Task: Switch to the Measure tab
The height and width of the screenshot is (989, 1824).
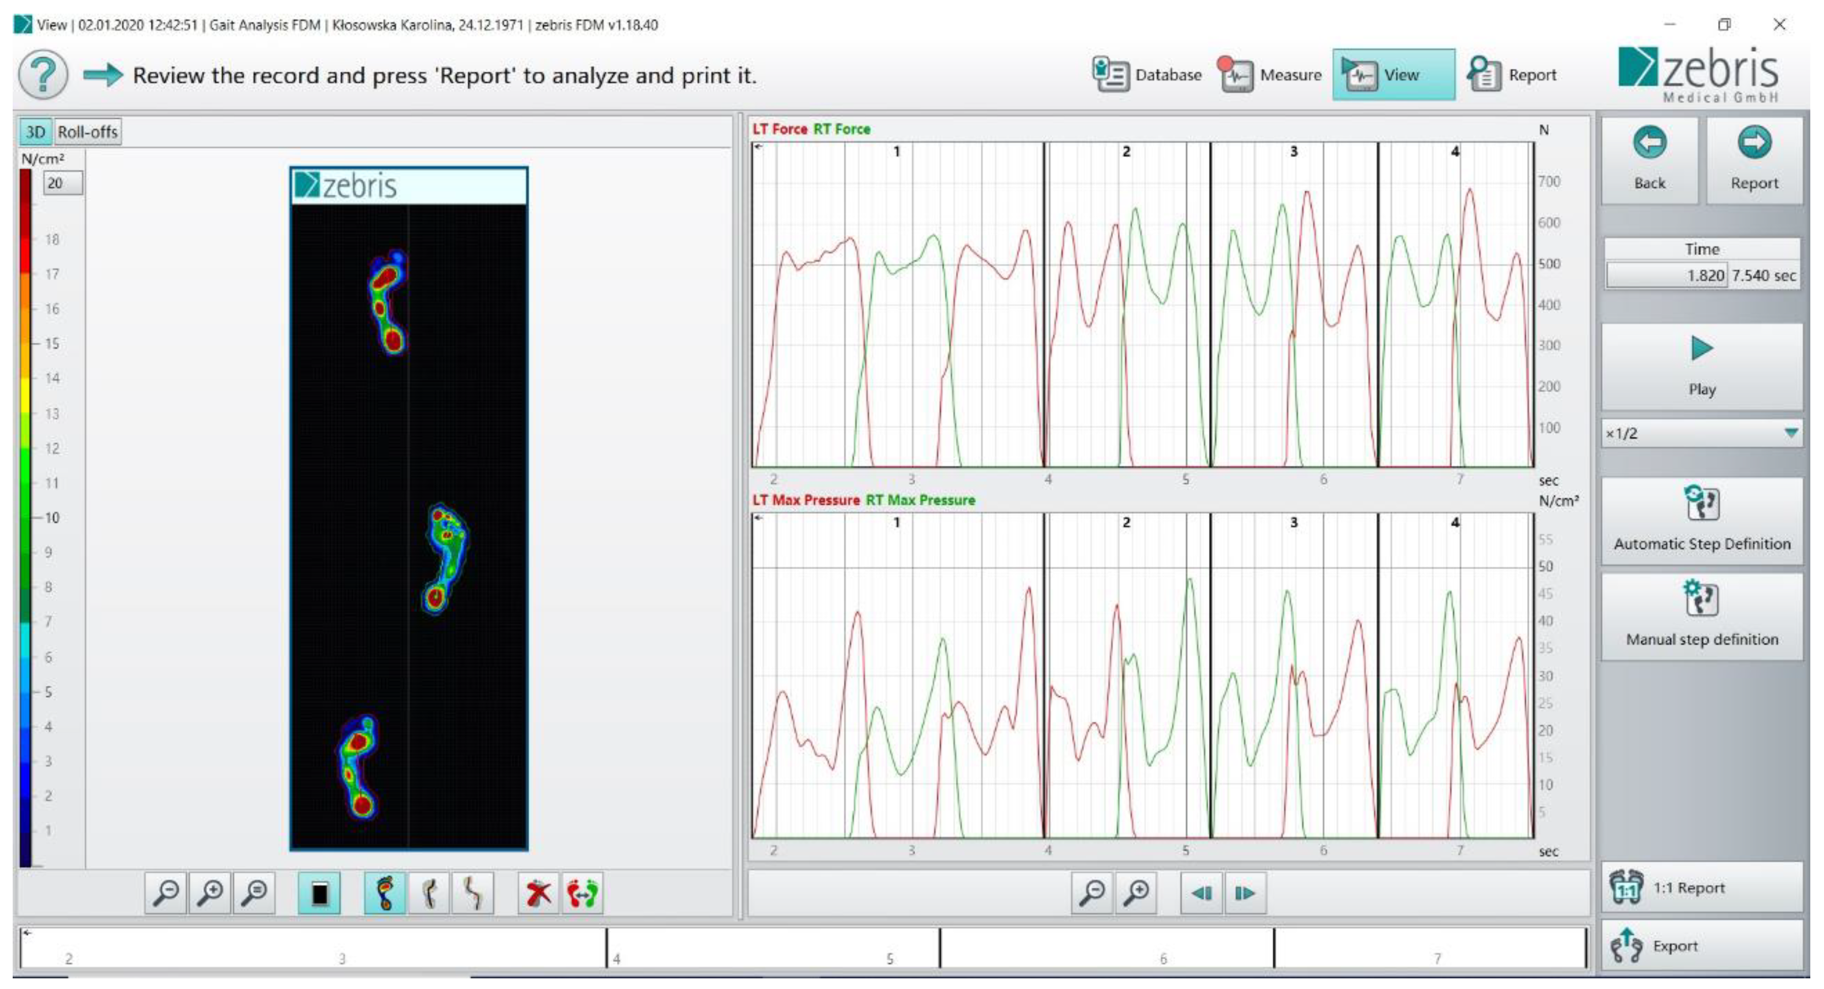Action: coord(1270,75)
